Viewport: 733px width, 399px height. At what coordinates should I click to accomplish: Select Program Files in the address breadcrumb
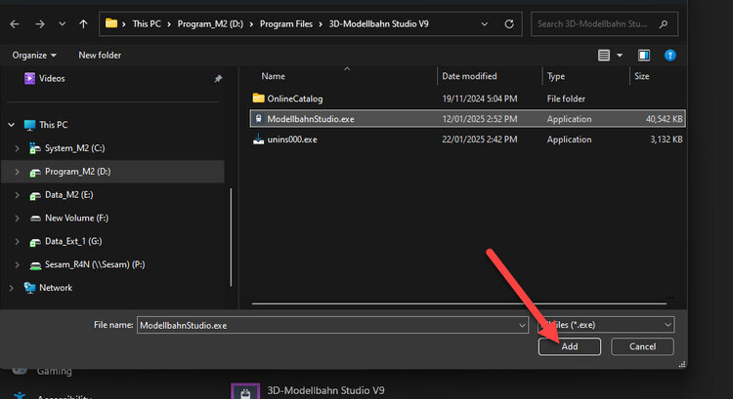pyautogui.click(x=286, y=23)
